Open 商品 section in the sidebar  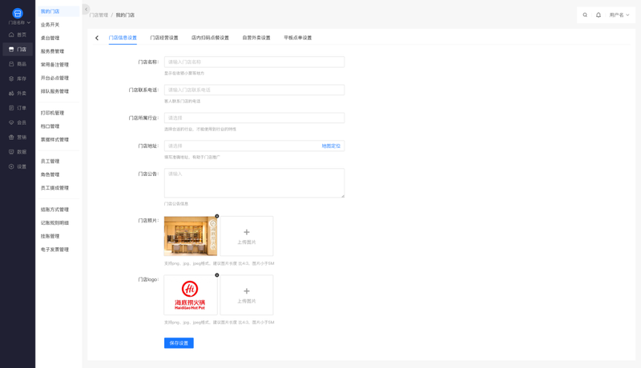coord(18,64)
